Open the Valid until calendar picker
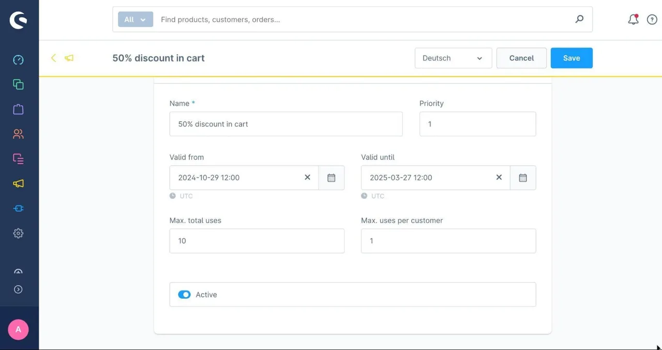Viewport: 662px width, 350px height. (x=523, y=178)
